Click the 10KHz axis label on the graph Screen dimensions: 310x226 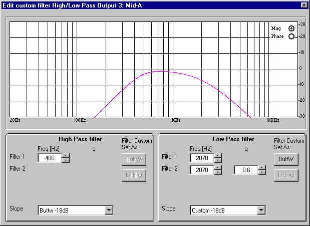pyautogui.click(x=272, y=120)
